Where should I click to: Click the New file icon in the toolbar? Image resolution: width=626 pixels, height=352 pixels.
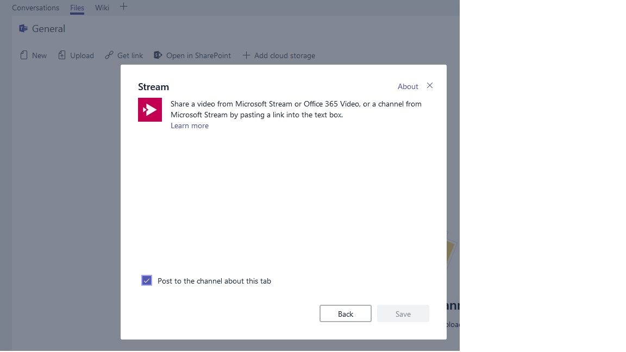(x=24, y=55)
